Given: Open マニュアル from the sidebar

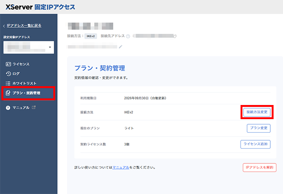Looking at the screenshot, I should [21, 108].
